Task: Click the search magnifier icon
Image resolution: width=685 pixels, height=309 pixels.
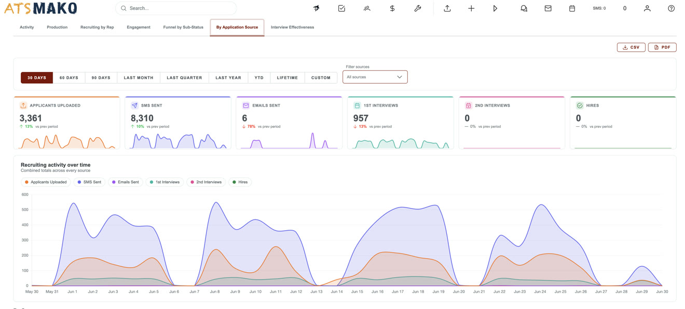Action: [124, 8]
